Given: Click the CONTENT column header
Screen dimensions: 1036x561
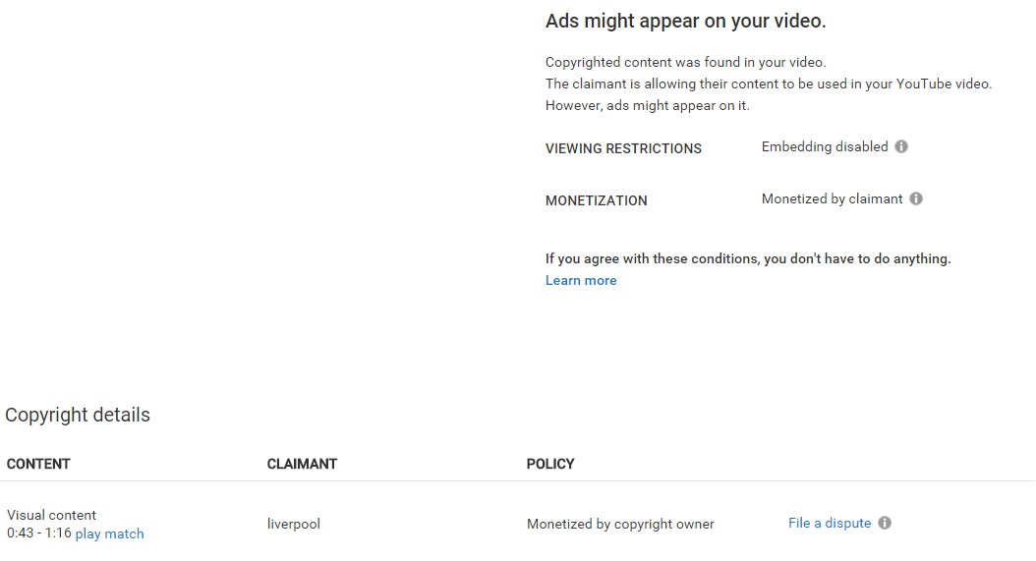Looking at the screenshot, I should point(38,464).
